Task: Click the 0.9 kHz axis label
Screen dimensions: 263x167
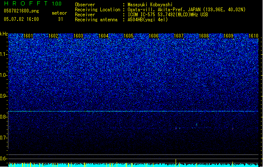Action: 3,96
